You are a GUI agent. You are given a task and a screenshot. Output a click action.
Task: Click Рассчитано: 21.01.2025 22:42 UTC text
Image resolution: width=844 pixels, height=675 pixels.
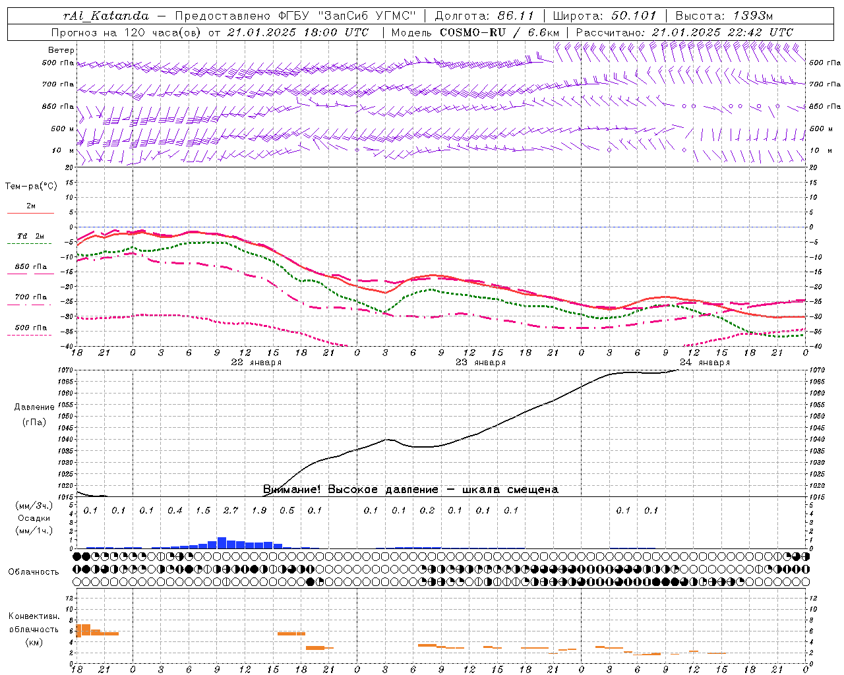(684, 32)
